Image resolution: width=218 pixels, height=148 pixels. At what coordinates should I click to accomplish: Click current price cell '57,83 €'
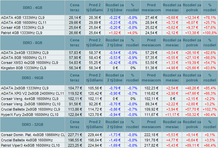tap(75, 53)
